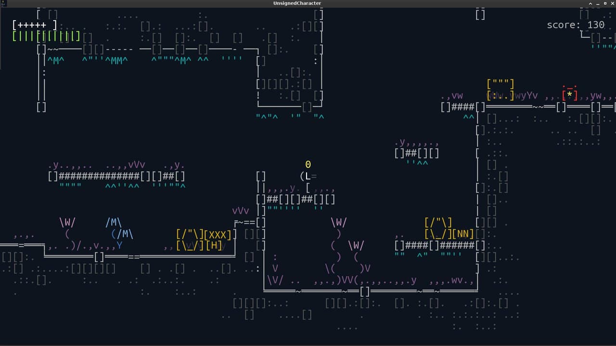Close the UnsignedCharacter window

(x=612, y=3)
